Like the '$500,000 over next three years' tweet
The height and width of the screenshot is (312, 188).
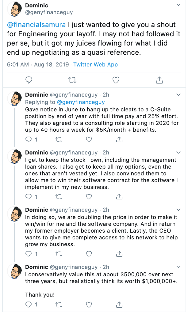coord(89,305)
